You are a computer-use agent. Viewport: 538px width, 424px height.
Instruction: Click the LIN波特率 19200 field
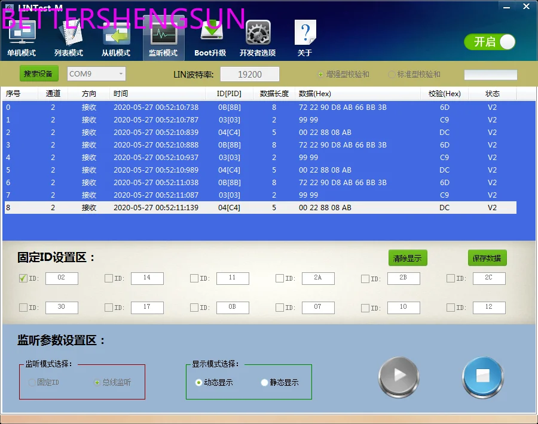pos(250,74)
